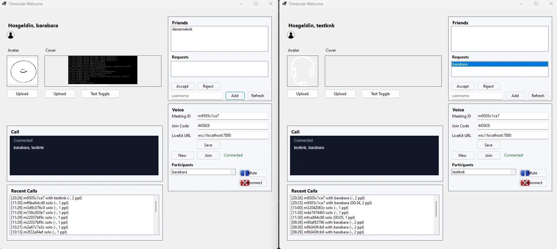Open the 11:30 mf6ba6dcd9 solo recent call
The width and height of the screenshot is (557, 249).
coord(40,203)
